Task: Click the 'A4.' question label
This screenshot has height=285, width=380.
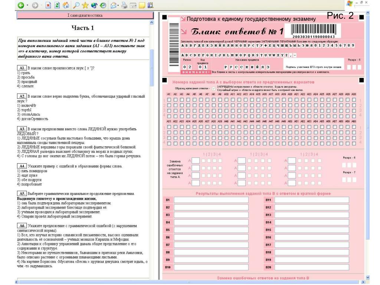Action: 22,166
